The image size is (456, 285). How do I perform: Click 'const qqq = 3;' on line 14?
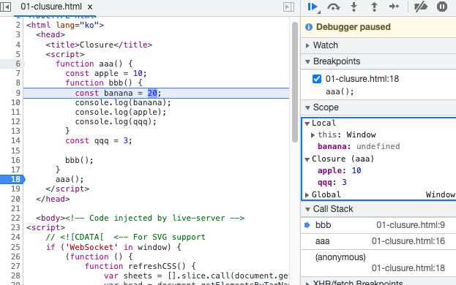(99, 141)
